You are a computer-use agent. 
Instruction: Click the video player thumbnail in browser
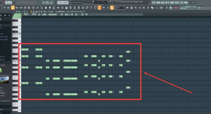pos(4,80)
